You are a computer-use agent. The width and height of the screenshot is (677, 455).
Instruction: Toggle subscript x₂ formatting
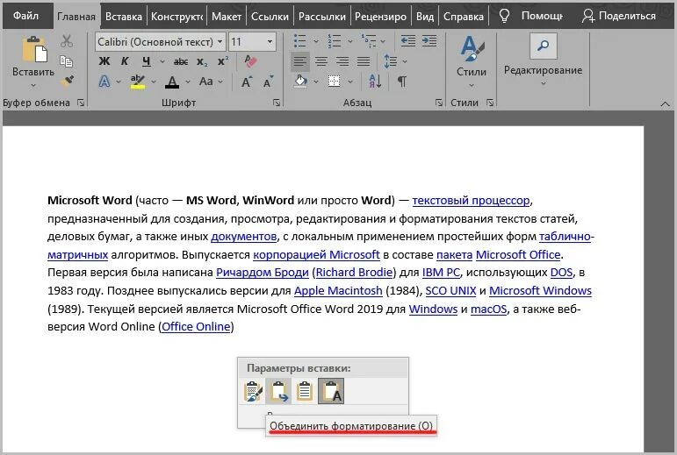coord(202,62)
